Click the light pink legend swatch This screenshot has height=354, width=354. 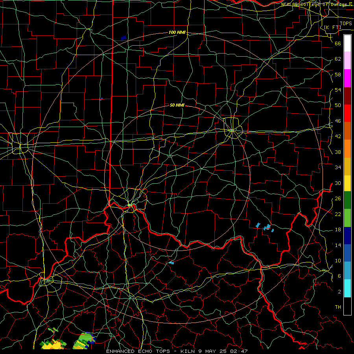coord(347,61)
